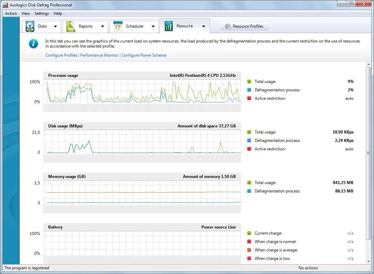This screenshot has height=274, width=374.
Task: Open the Configure Profiles link
Action: pos(61,55)
